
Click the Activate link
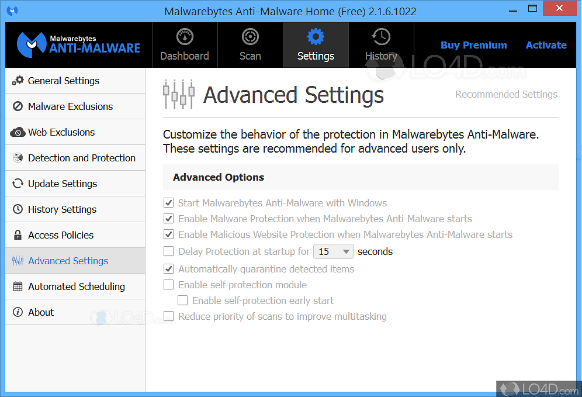[x=546, y=45]
